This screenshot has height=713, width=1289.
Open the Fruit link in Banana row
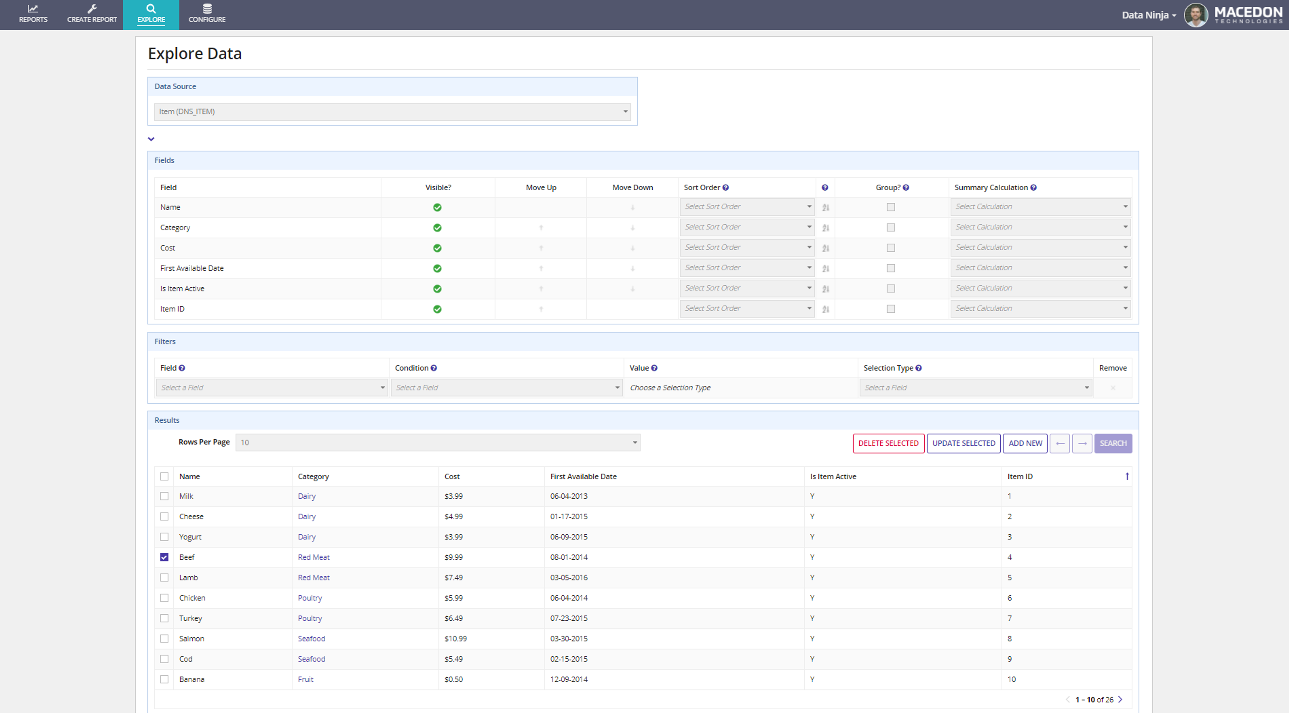[x=305, y=679]
